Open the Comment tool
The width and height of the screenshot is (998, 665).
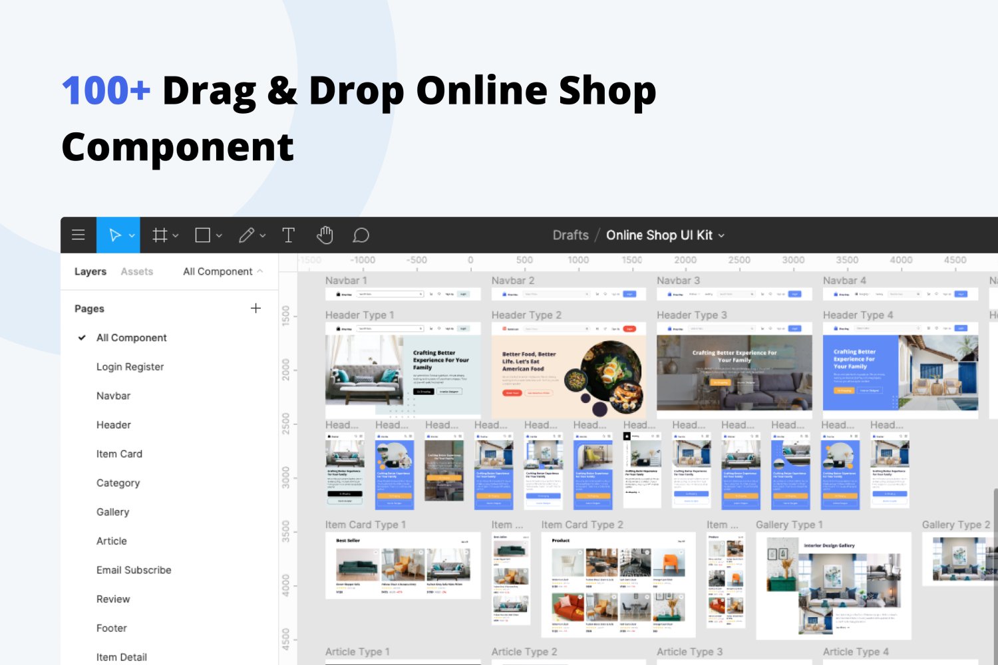(361, 235)
